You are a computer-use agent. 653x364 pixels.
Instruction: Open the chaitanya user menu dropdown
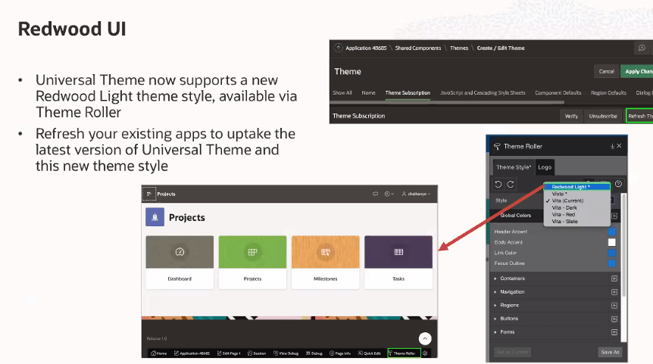pyautogui.click(x=416, y=194)
